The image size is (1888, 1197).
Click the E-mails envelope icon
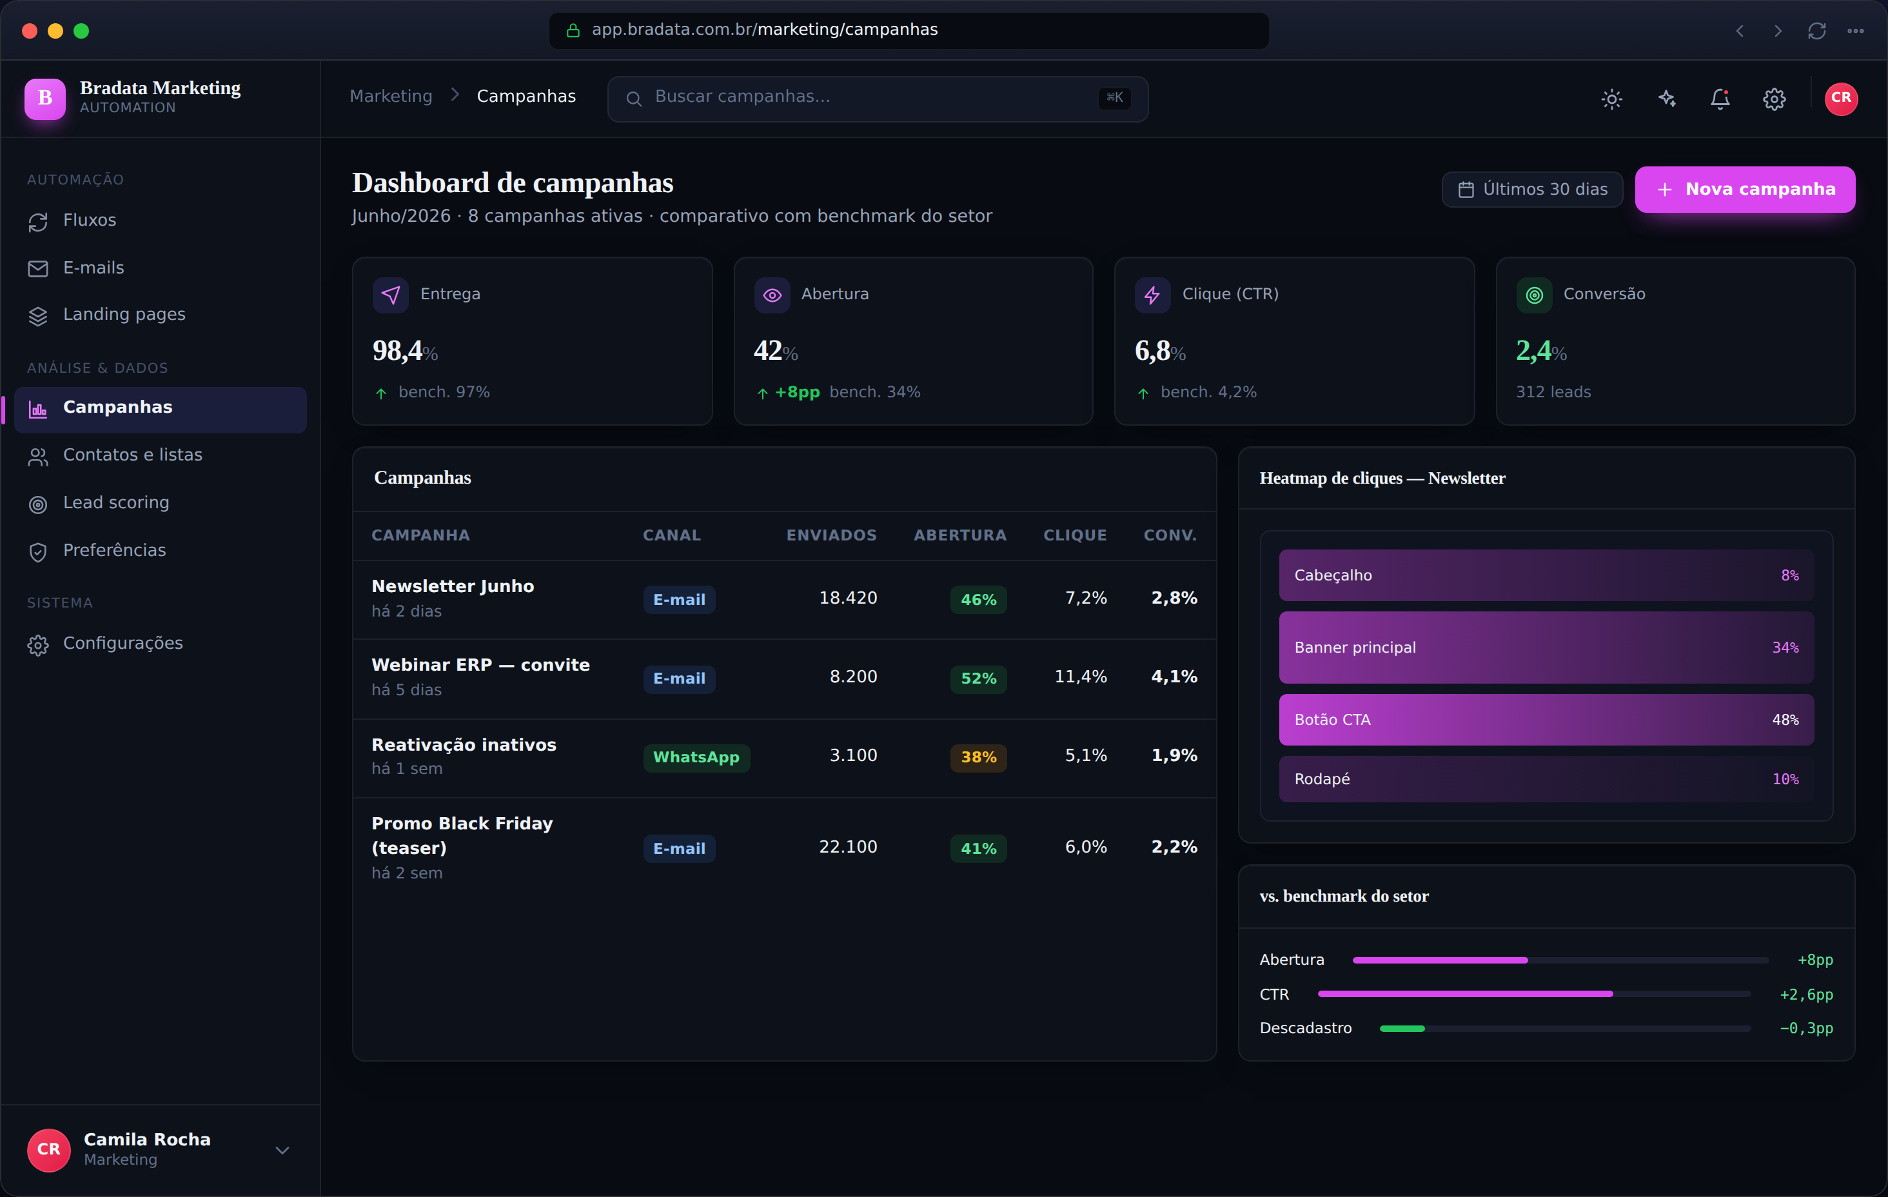coord(37,269)
